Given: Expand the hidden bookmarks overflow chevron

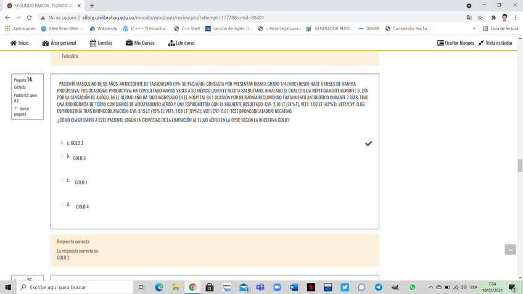Looking at the screenshot, I should pyautogui.click(x=474, y=28).
